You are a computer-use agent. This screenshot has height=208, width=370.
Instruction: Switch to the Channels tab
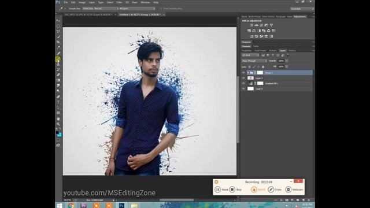[x=246, y=46]
